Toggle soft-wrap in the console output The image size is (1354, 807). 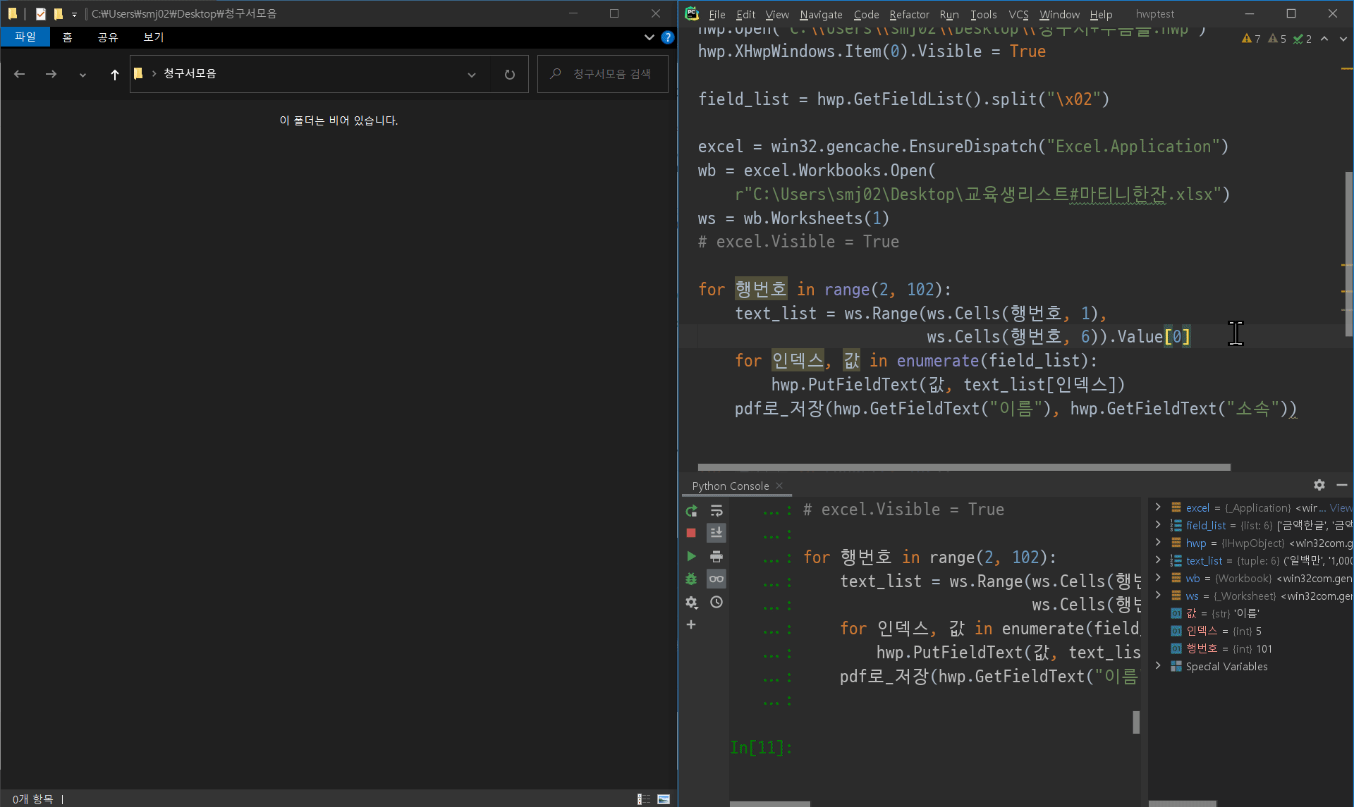pos(716,510)
